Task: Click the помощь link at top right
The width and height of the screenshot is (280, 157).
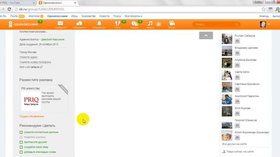Action: pos(264,16)
